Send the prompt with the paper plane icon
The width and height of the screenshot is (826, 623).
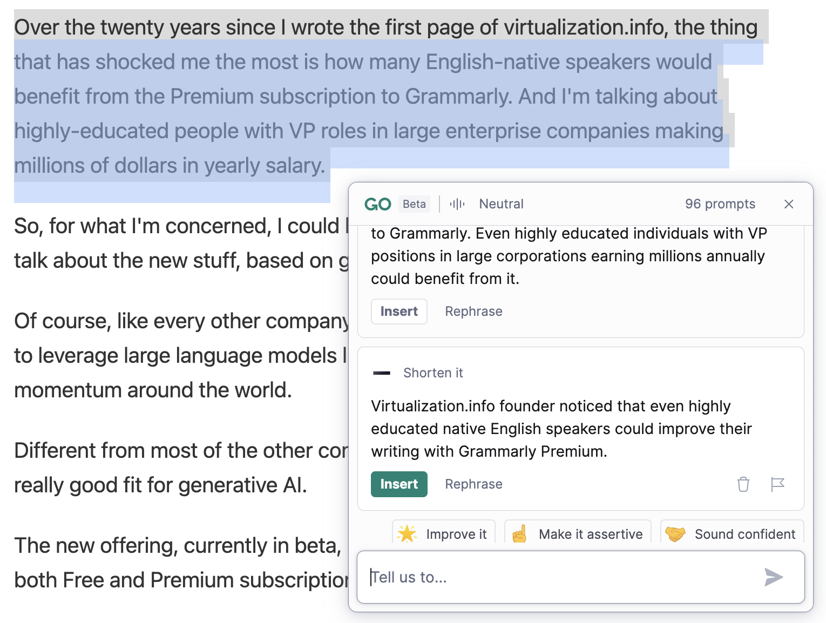(774, 577)
